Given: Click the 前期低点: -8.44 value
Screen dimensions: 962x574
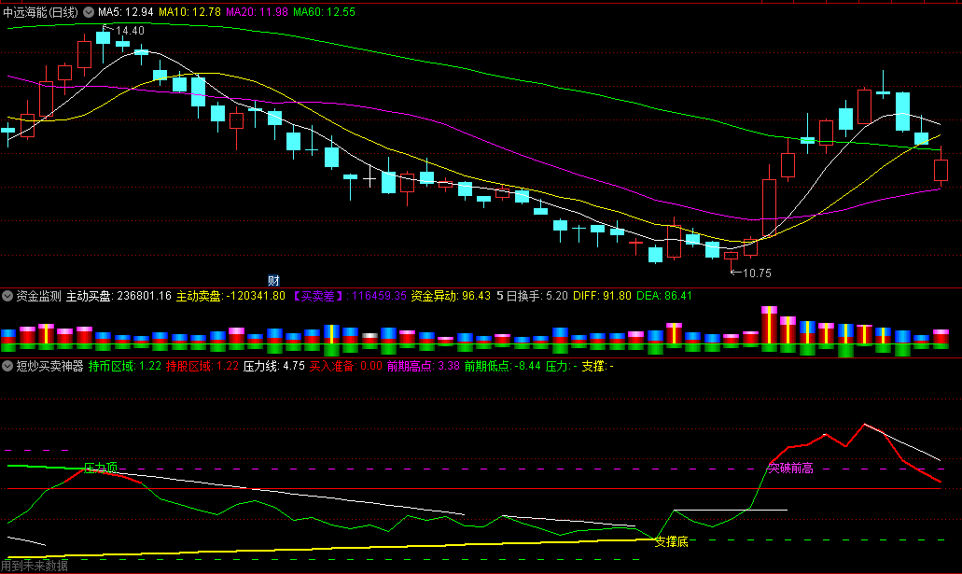Looking at the screenshot, I should pos(503,366).
